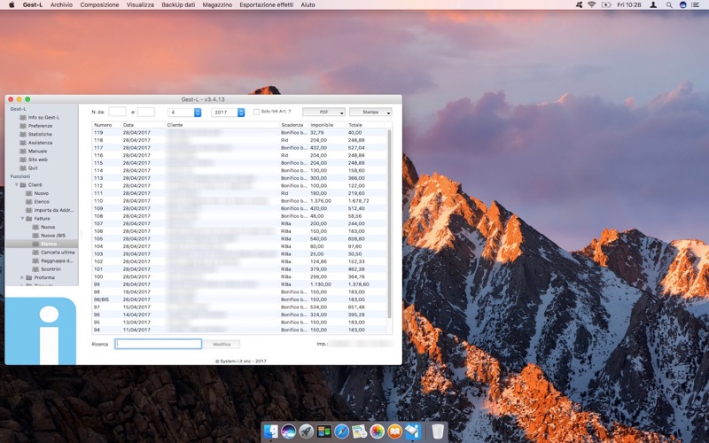
Task: Click the N. da number field
Action: tap(117, 112)
